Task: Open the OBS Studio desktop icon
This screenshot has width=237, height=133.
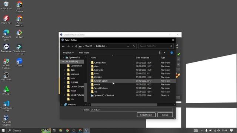Action: coord(6,76)
